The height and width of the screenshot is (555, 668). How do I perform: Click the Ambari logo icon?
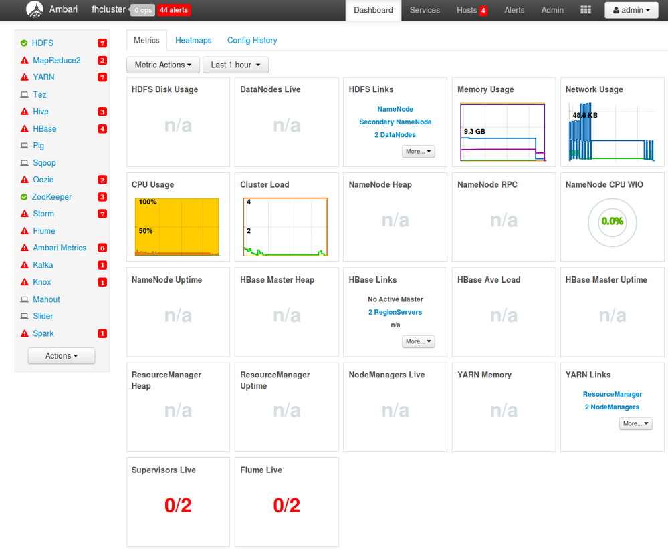[35, 9]
